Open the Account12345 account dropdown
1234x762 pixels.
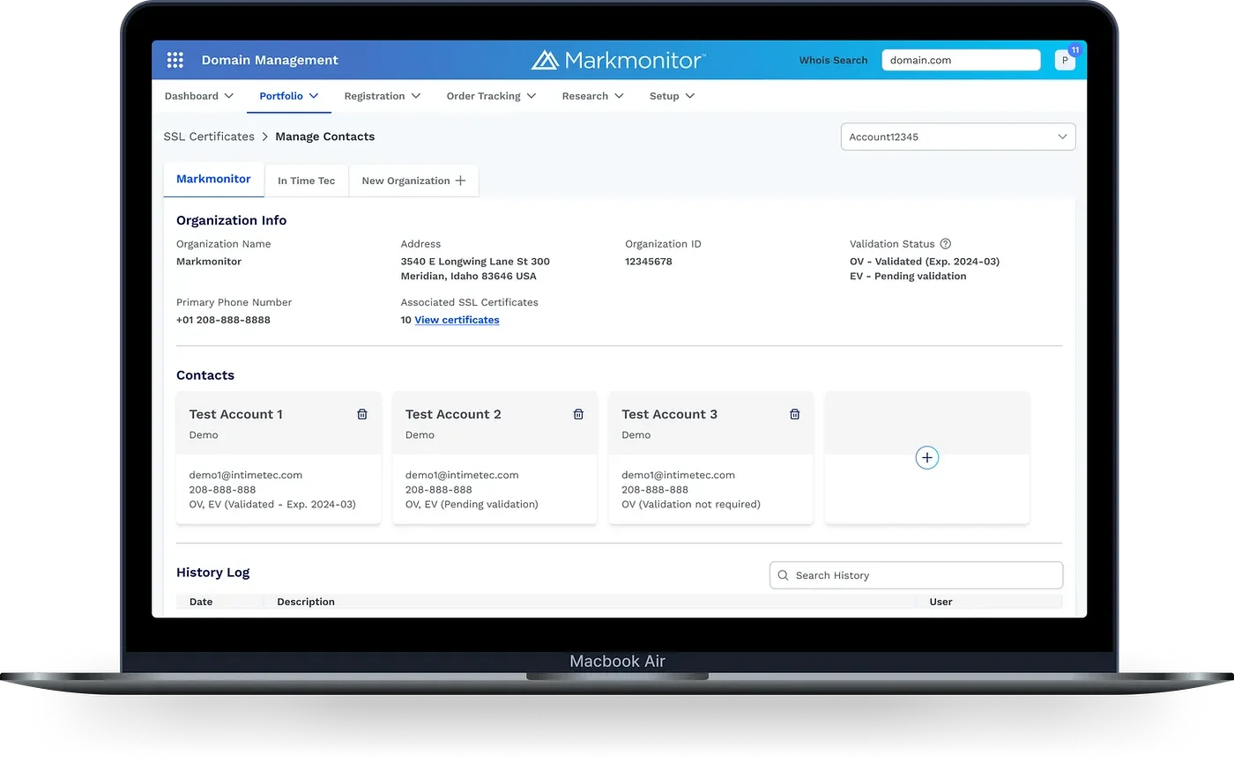pyautogui.click(x=958, y=137)
